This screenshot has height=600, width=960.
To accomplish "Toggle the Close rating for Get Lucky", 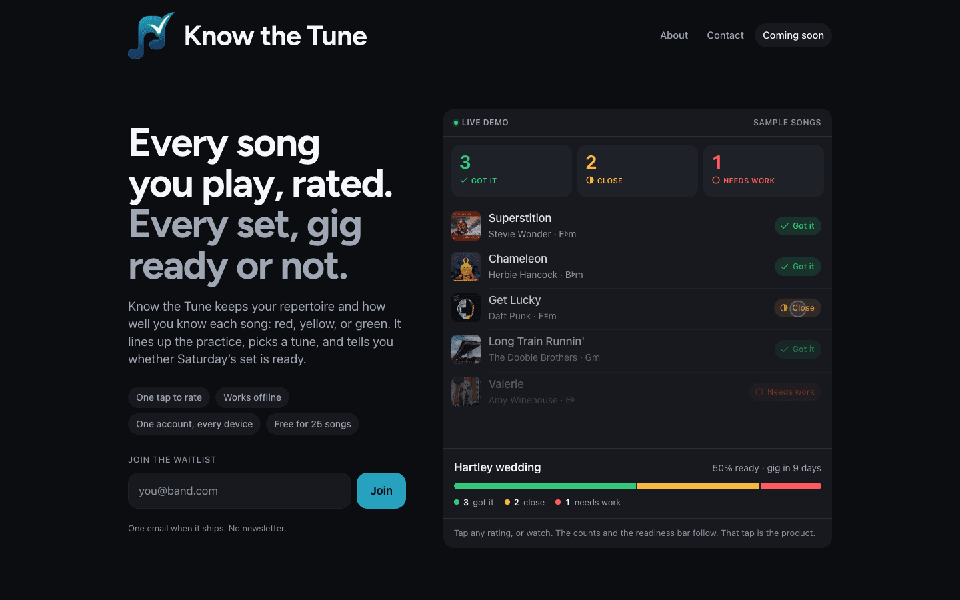I will pyautogui.click(x=797, y=308).
